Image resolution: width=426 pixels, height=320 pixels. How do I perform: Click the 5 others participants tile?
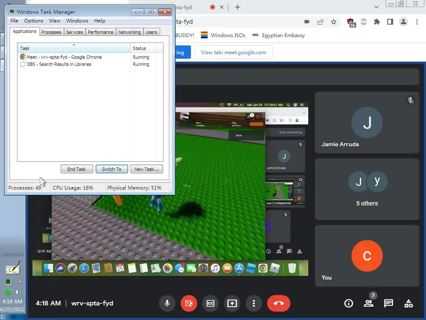point(367,189)
